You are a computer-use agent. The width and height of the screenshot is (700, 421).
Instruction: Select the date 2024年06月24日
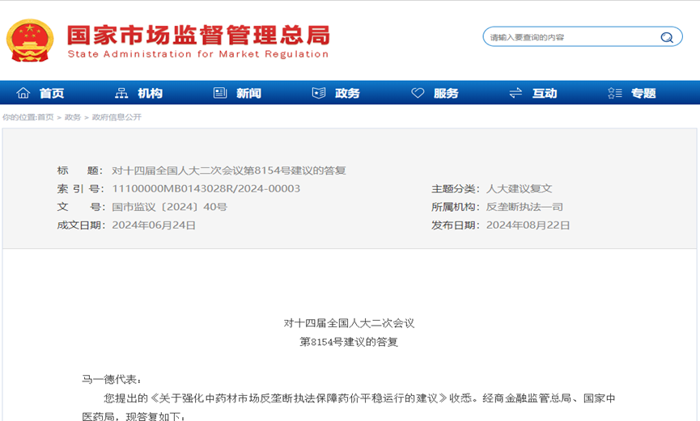tap(154, 225)
